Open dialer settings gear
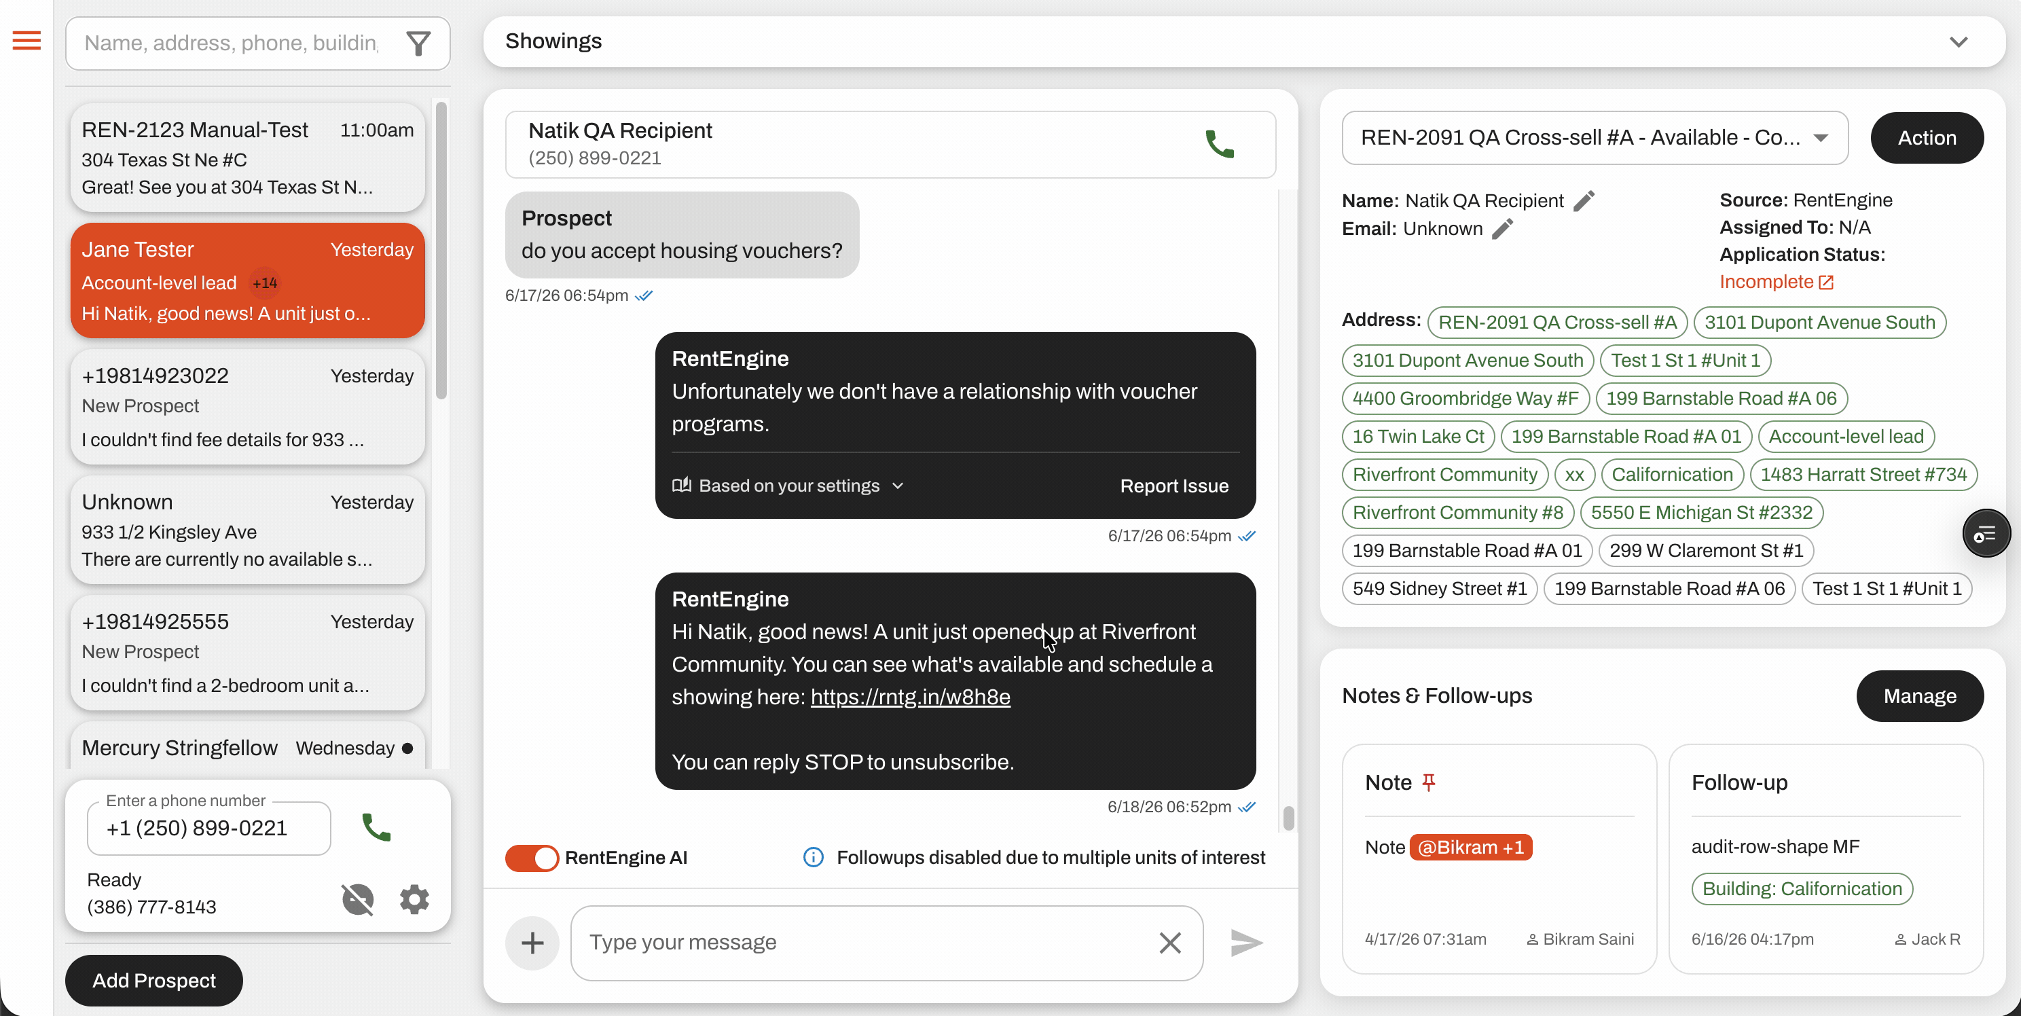This screenshot has width=2021, height=1016. pyautogui.click(x=414, y=899)
